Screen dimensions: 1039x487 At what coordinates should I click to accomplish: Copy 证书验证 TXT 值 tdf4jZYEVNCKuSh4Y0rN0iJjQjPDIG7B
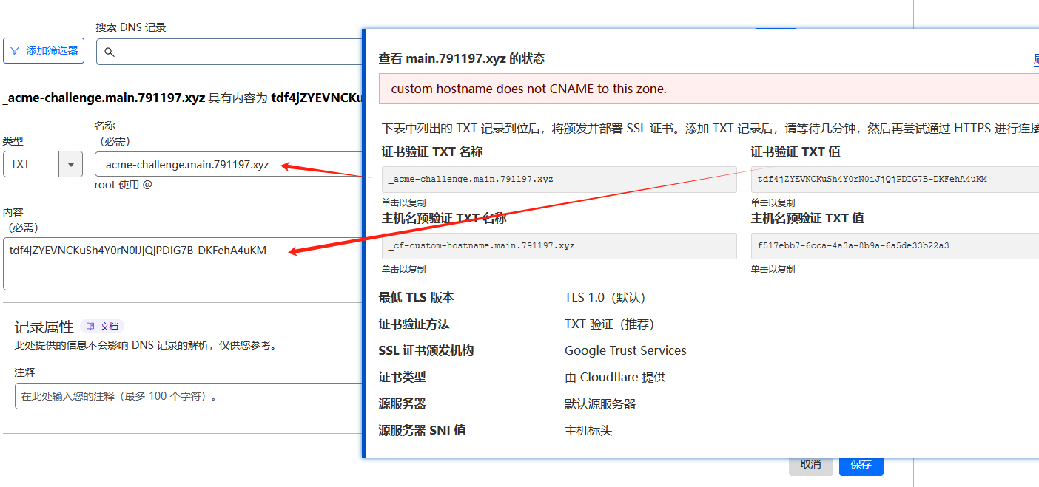click(x=895, y=179)
